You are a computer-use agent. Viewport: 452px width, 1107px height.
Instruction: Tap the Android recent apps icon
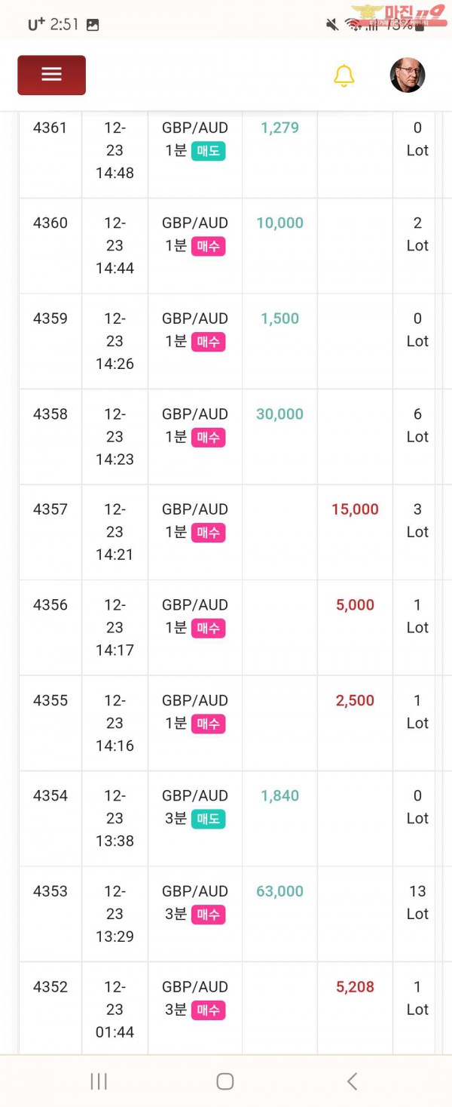coord(99,1081)
